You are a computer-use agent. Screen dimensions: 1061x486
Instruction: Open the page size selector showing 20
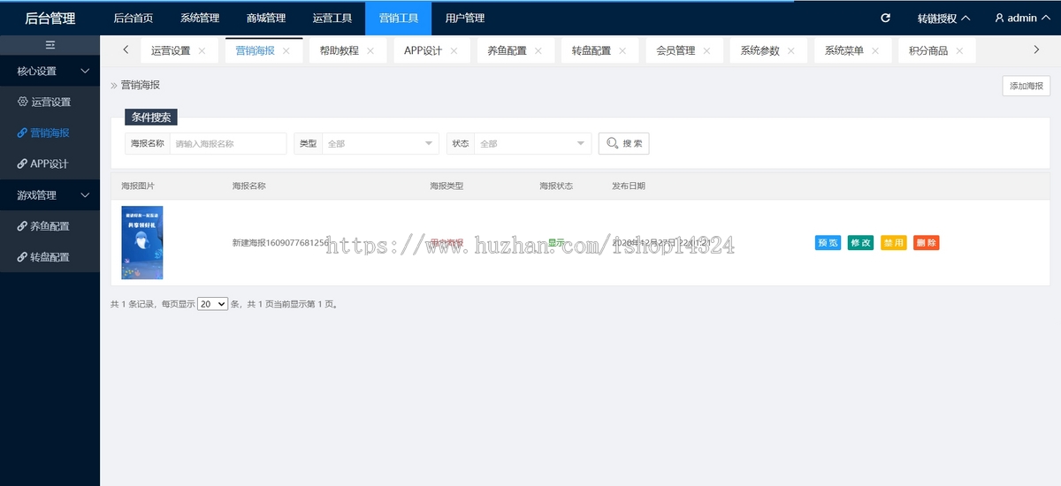tap(212, 303)
